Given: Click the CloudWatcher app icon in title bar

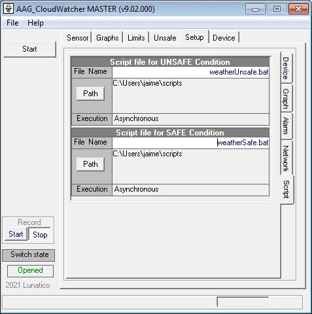Looking at the screenshot, I should point(9,9).
